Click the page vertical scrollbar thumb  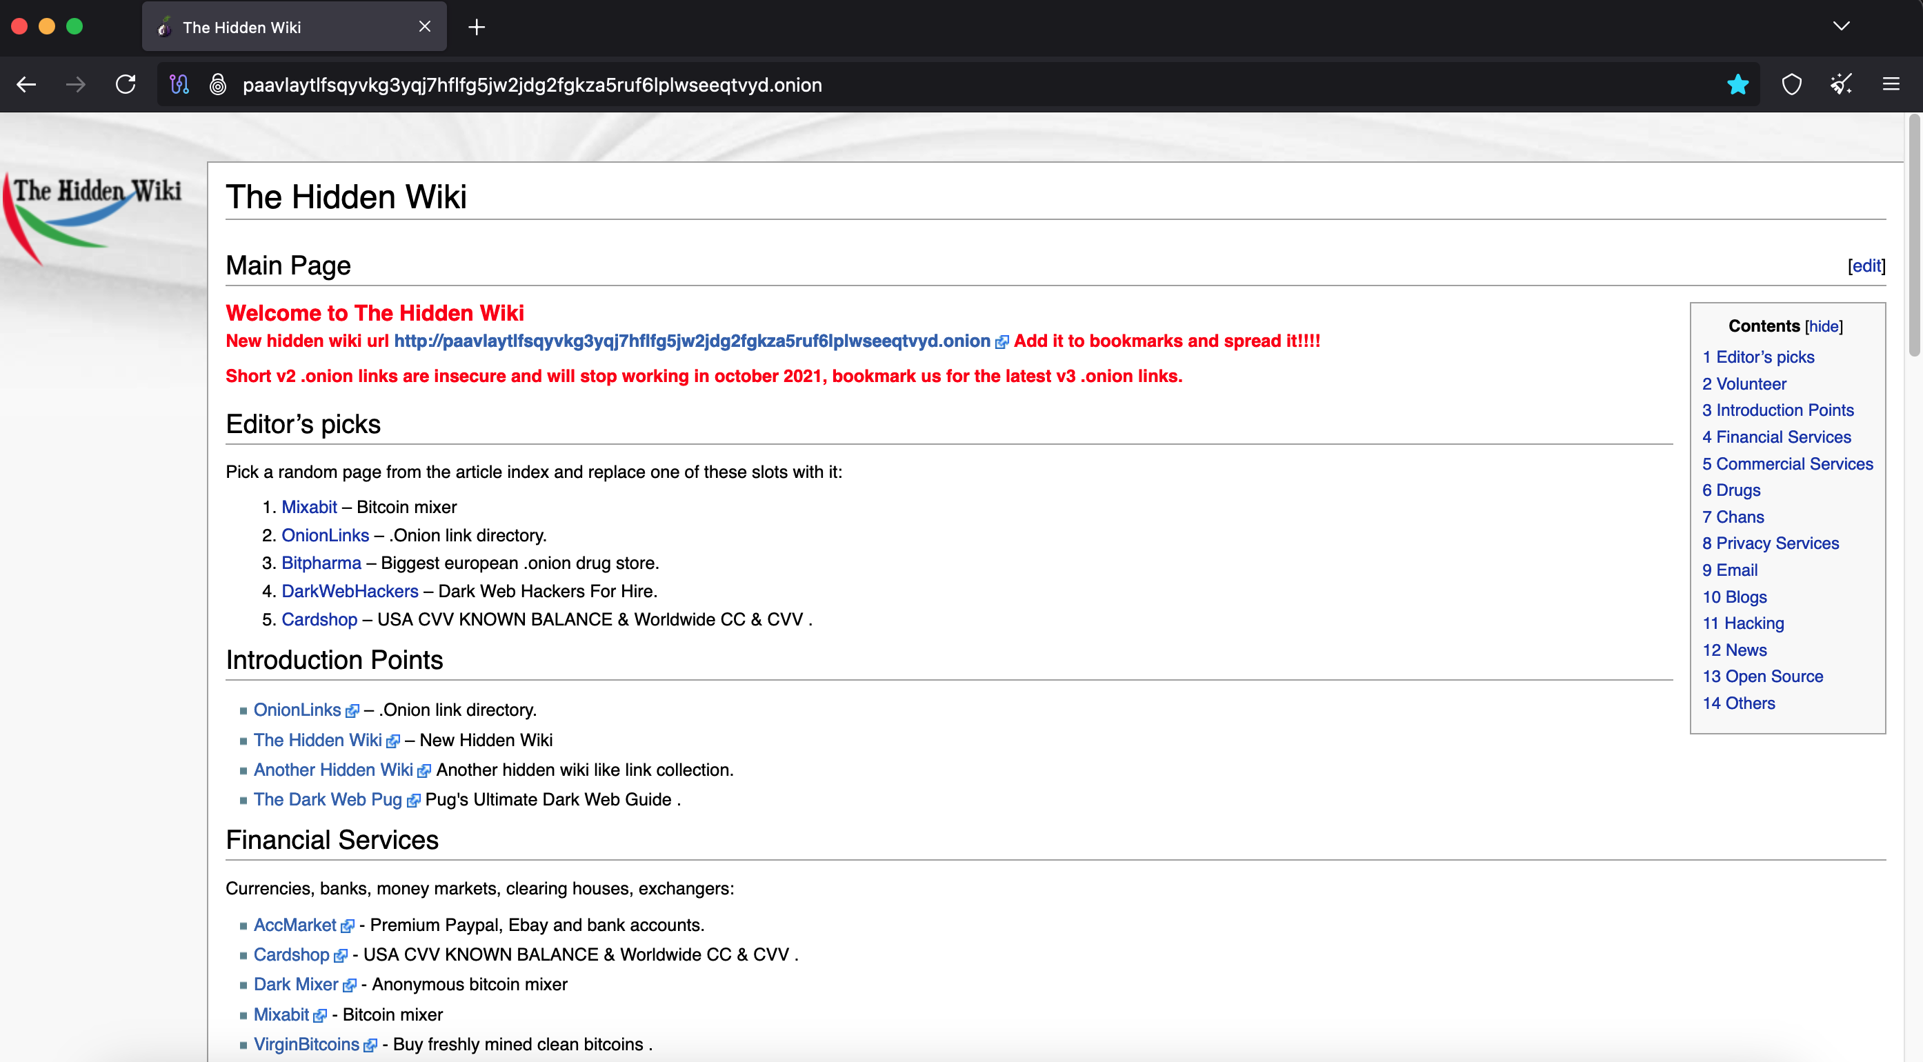1914,235
